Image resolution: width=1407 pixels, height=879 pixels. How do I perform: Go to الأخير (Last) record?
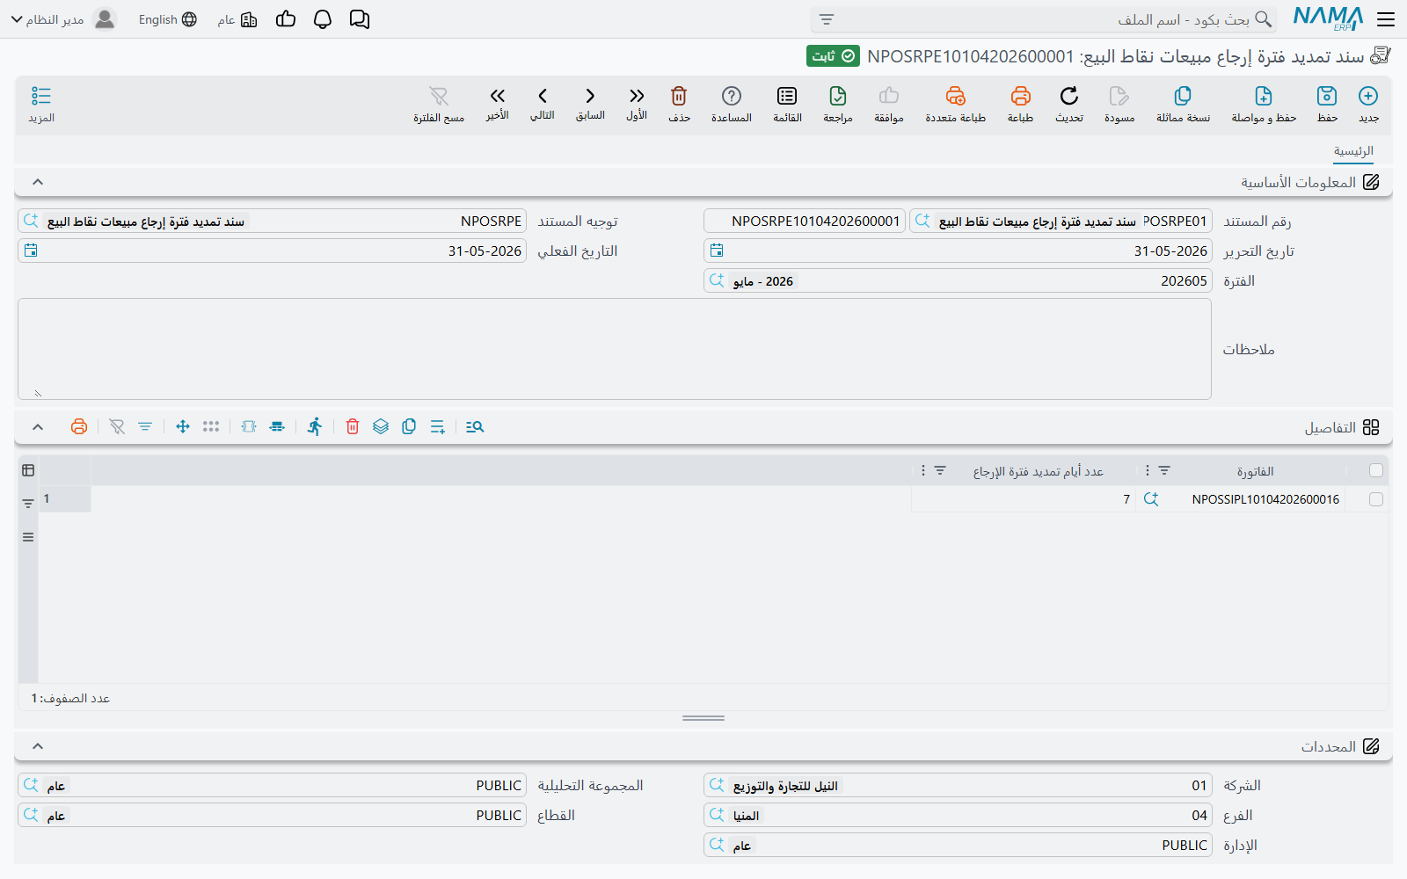click(x=498, y=96)
